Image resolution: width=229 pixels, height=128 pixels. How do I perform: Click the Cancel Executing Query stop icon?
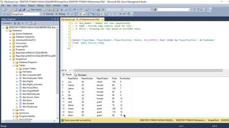(x=68, y=14)
